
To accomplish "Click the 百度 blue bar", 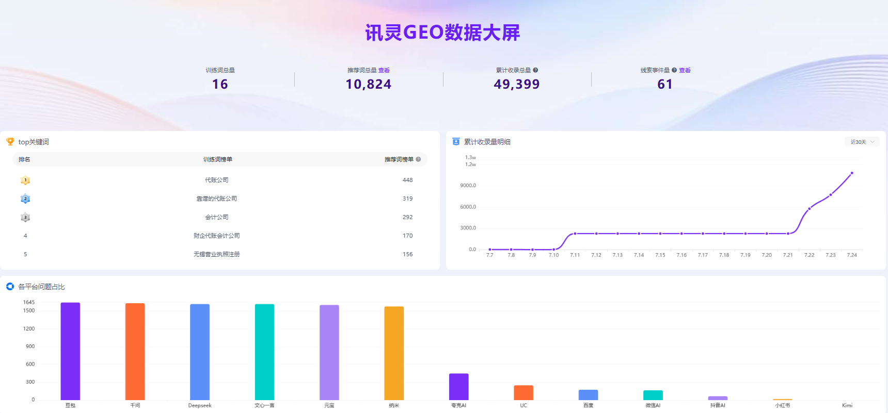I will (588, 395).
